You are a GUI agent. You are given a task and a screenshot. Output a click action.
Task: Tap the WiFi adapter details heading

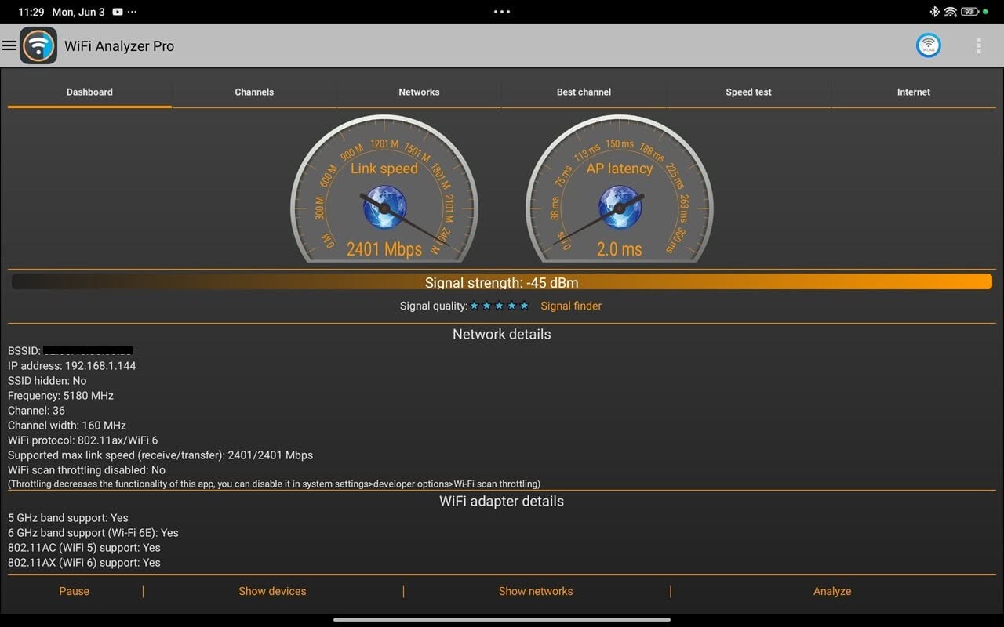click(x=502, y=501)
